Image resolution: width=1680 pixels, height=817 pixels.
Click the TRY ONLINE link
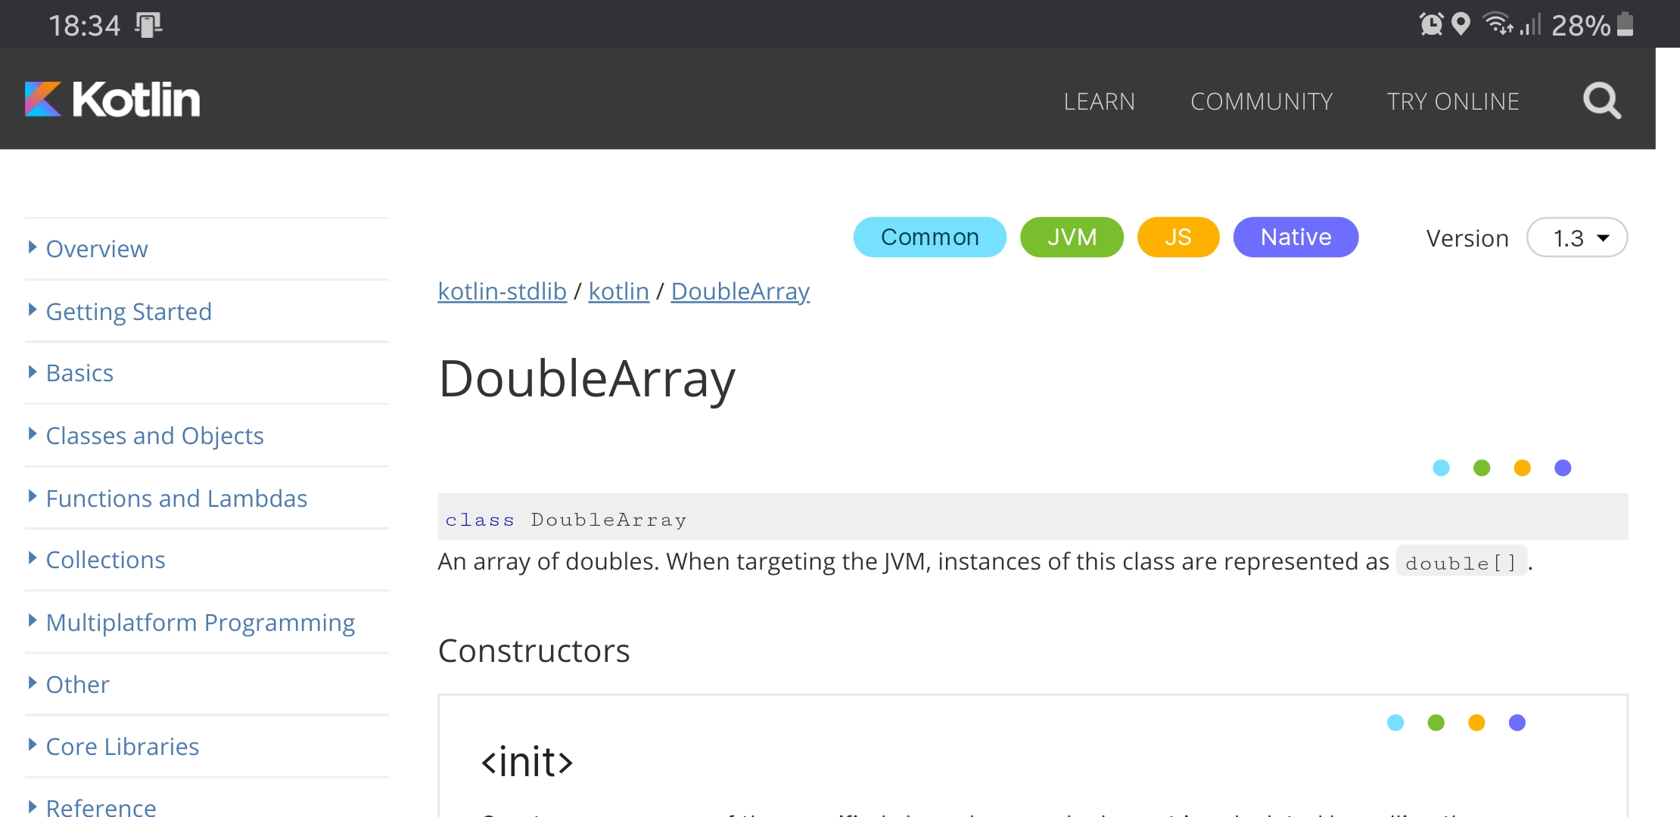click(x=1453, y=101)
